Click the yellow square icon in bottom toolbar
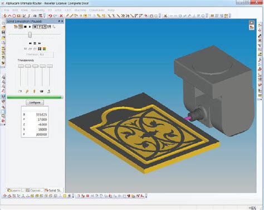 pos(65,196)
